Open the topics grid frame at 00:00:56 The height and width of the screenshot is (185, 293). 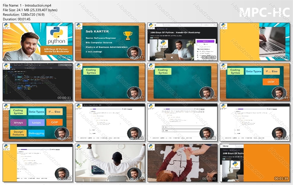tap(37, 122)
